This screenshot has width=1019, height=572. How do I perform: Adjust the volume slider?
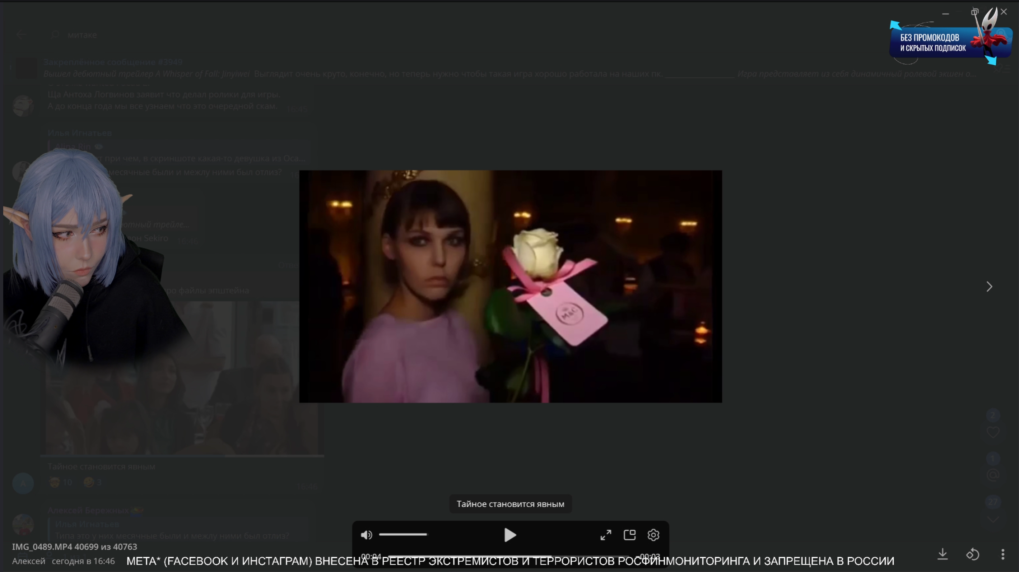[403, 535]
